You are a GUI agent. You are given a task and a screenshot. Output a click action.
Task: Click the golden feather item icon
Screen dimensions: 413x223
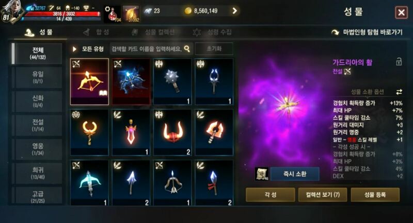pyautogui.click(x=131, y=14)
